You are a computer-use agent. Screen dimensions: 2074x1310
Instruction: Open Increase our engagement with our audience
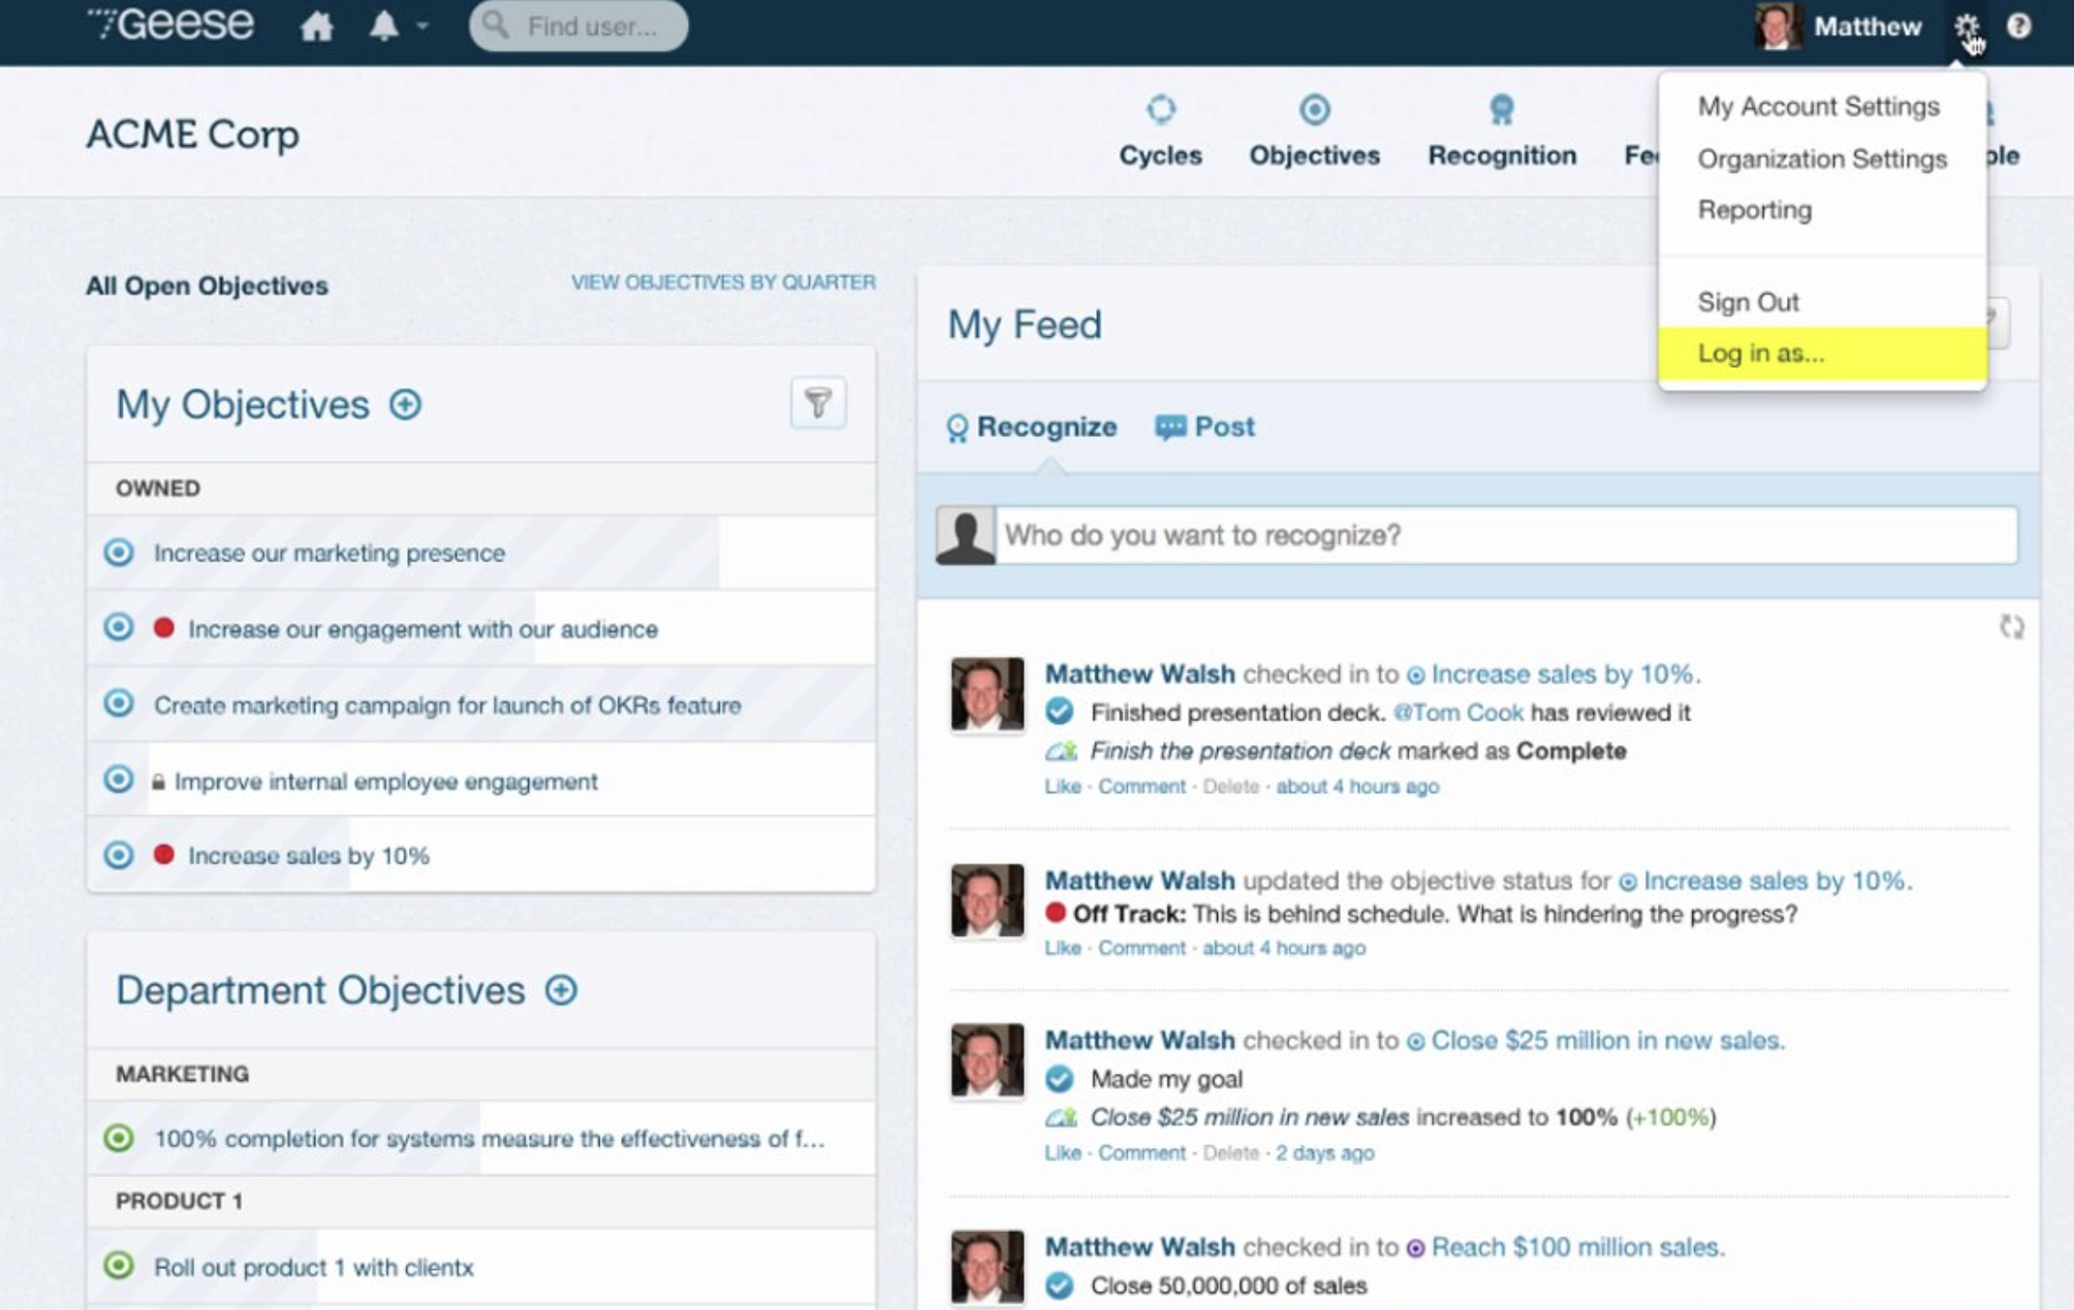[423, 630]
